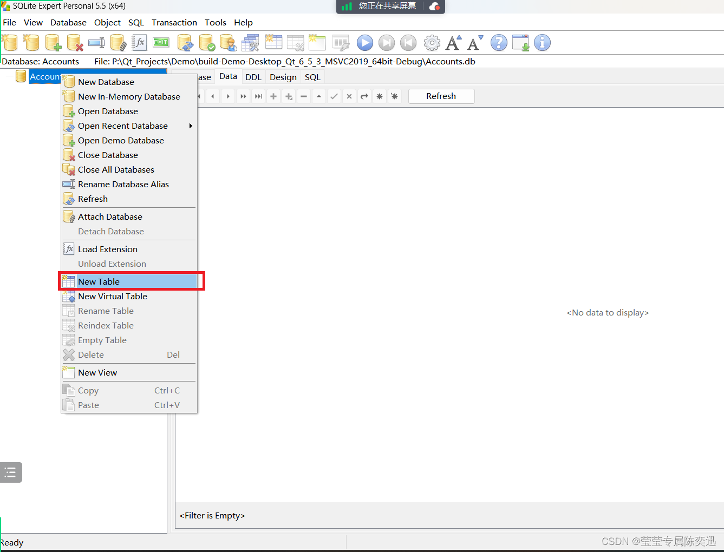724x552 pixels.
Task: Click the Open Database toolbar icon with green plus
Action: pos(53,42)
